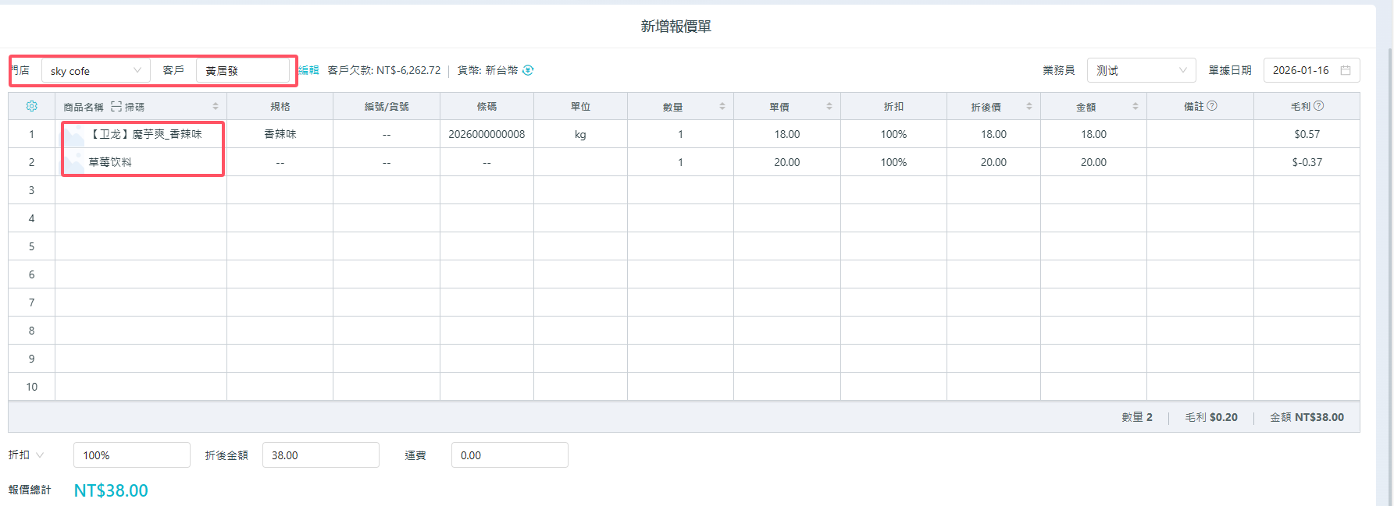Sort the table by 數量 column
Screen dimensions: 1394x506
pyautogui.click(x=722, y=106)
